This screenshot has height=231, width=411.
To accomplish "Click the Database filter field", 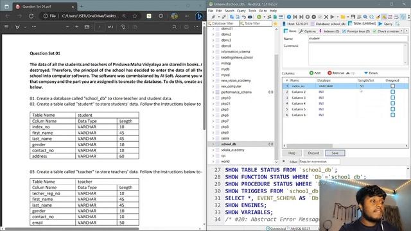I will click(223, 24).
